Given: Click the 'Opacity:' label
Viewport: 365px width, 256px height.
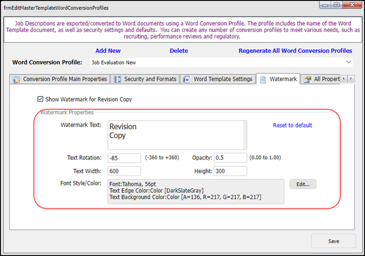Looking at the screenshot, I should tap(202, 158).
